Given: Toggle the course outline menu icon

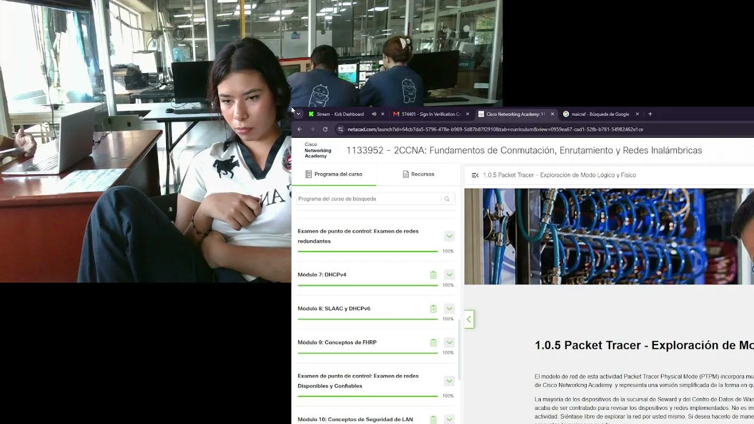Looking at the screenshot, I should tap(475, 175).
